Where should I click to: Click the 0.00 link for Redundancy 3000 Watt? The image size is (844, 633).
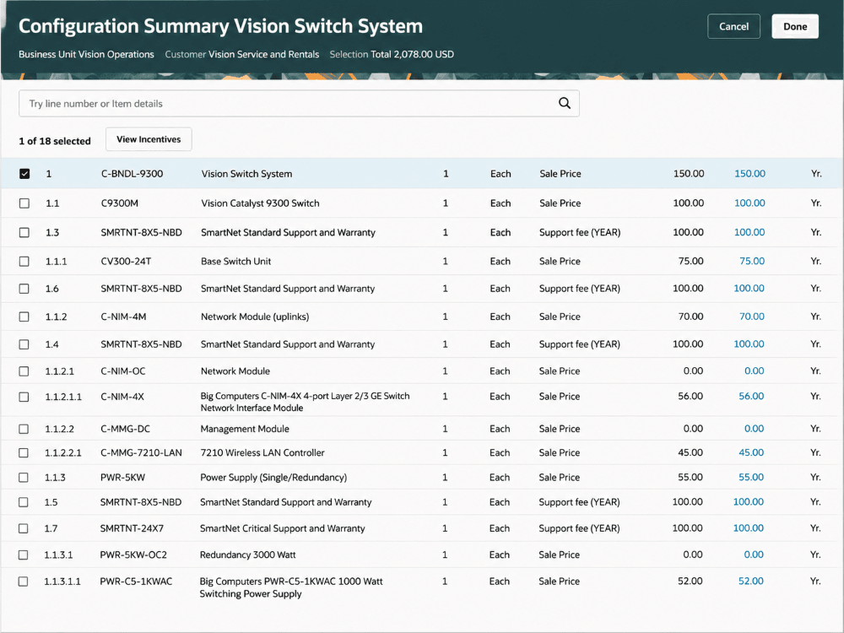pos(753,555)
